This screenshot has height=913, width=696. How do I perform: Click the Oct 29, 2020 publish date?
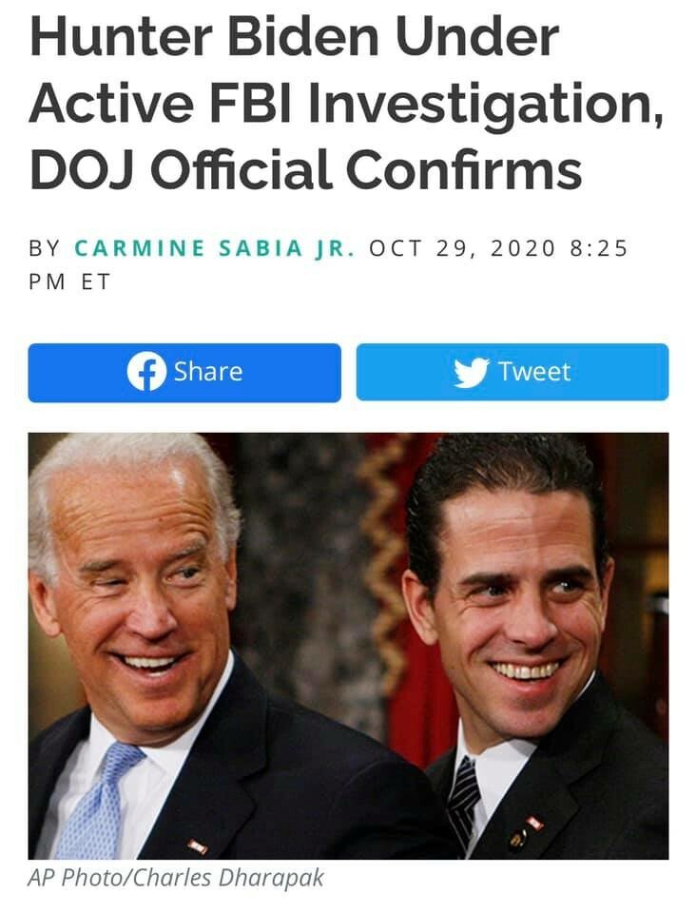pos(463,248)
